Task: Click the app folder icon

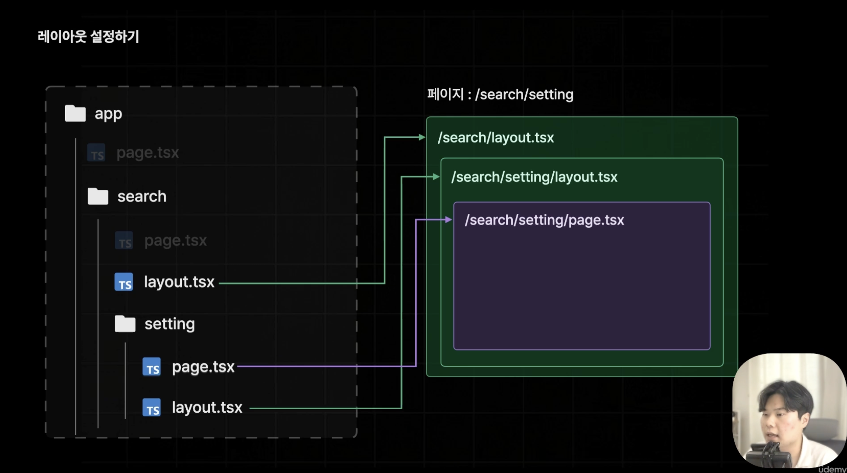Action: (75, 113)
